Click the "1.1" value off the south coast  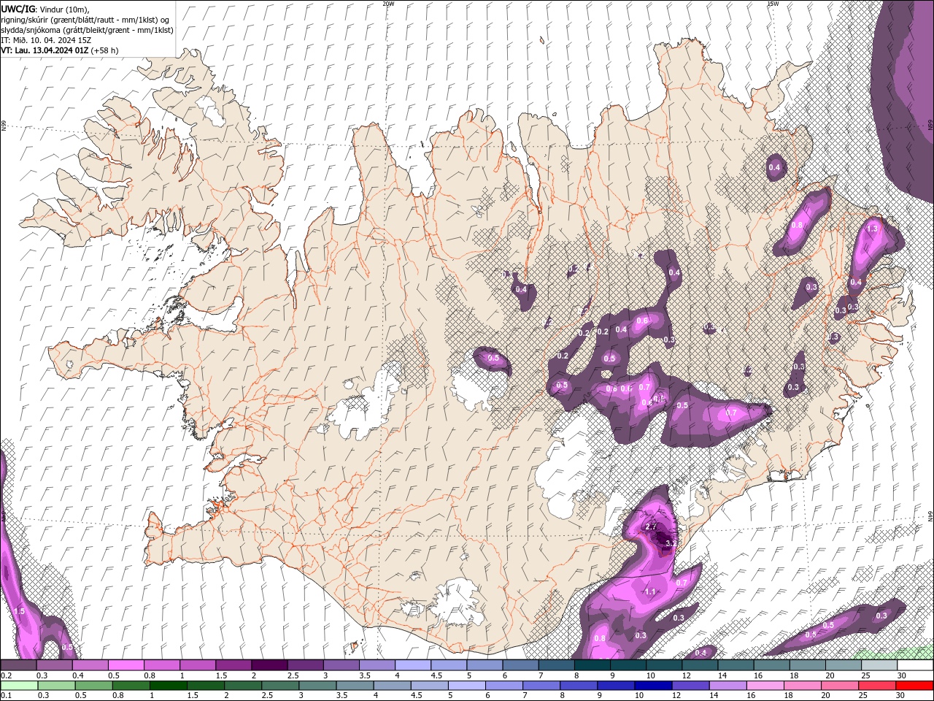click(651, 591)
